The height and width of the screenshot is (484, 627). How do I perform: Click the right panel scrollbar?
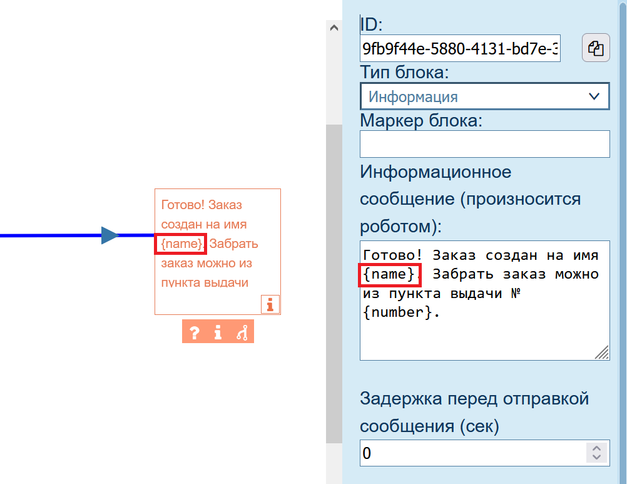pyautogui.click(x=623, y=242)
